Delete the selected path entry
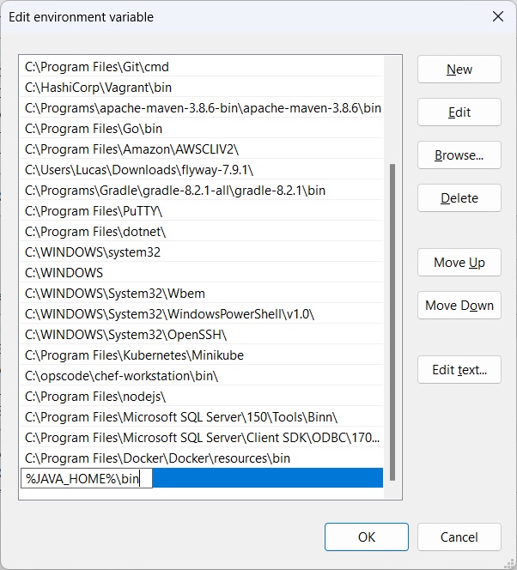The height and width of the screenshot is (570, 517). click(x=459, y=198)
